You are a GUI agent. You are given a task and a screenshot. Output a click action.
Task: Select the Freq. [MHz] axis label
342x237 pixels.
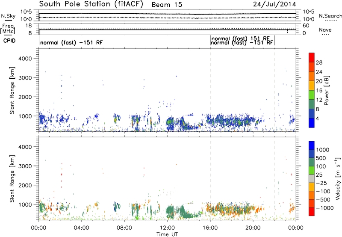click(x=8, y=29)
